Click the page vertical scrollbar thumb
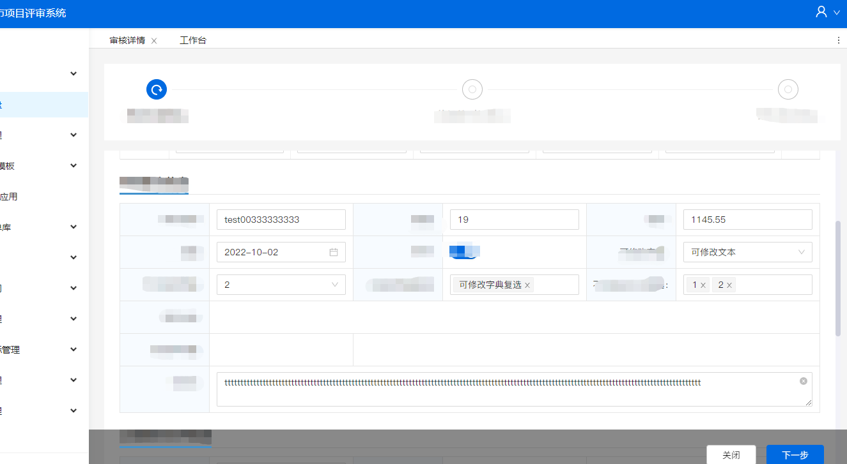The height and width of the screenshot is (464, 847). (838, 278)
